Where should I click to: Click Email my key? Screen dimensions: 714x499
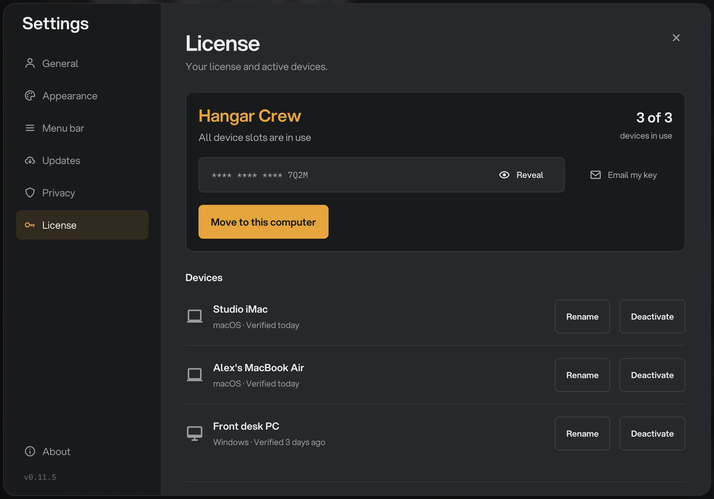point(624,175)
